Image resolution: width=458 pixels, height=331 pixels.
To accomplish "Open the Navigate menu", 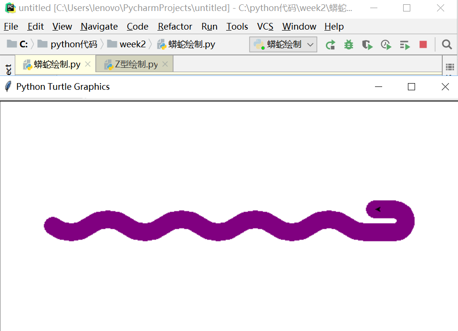I will pos(99,27).
